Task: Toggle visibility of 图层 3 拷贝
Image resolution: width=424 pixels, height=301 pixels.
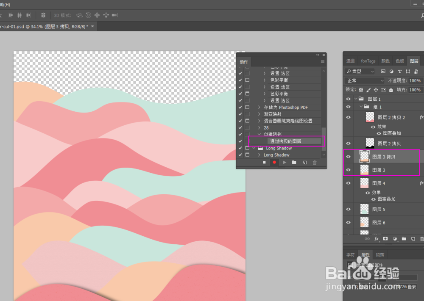Action: [x=348, y=157]
